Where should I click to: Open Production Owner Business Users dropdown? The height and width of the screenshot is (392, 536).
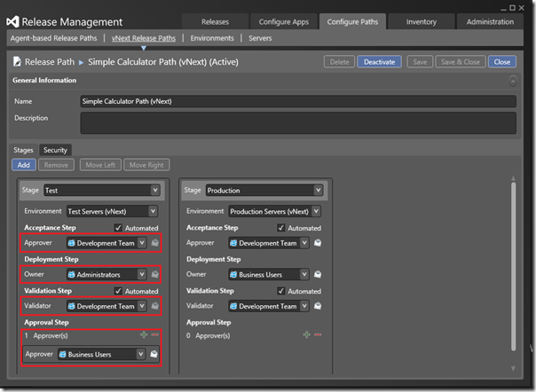point(304,274)
